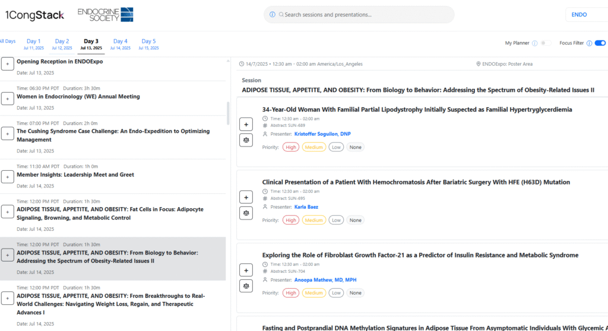Expand the Cushing Syndrome Case Challenge session
608x331 pixels.
tap(8, 133)
